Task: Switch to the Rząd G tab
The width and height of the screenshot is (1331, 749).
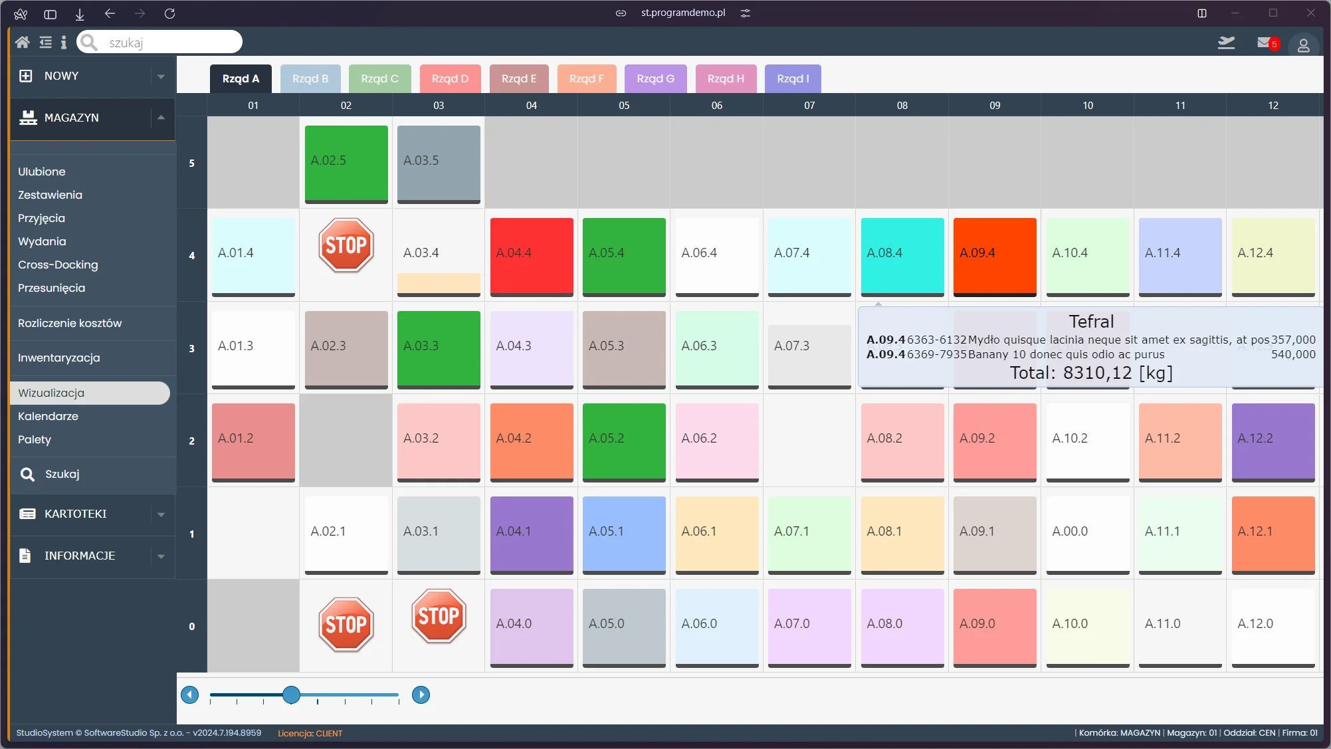Action: pyautogui.click(x=655, y=78)
